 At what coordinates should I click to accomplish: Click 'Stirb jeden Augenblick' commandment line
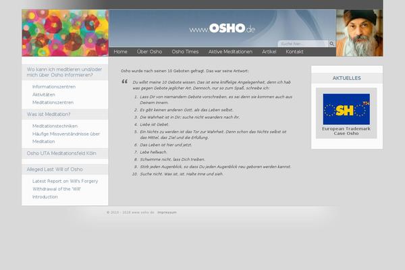(215, 167)
